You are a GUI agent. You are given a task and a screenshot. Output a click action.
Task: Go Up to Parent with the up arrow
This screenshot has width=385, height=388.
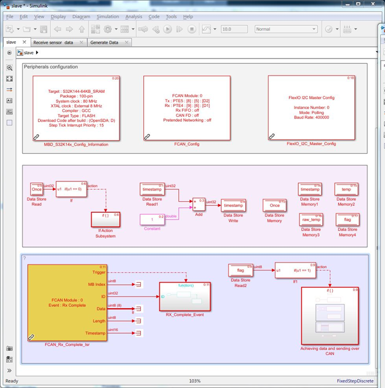82,29
